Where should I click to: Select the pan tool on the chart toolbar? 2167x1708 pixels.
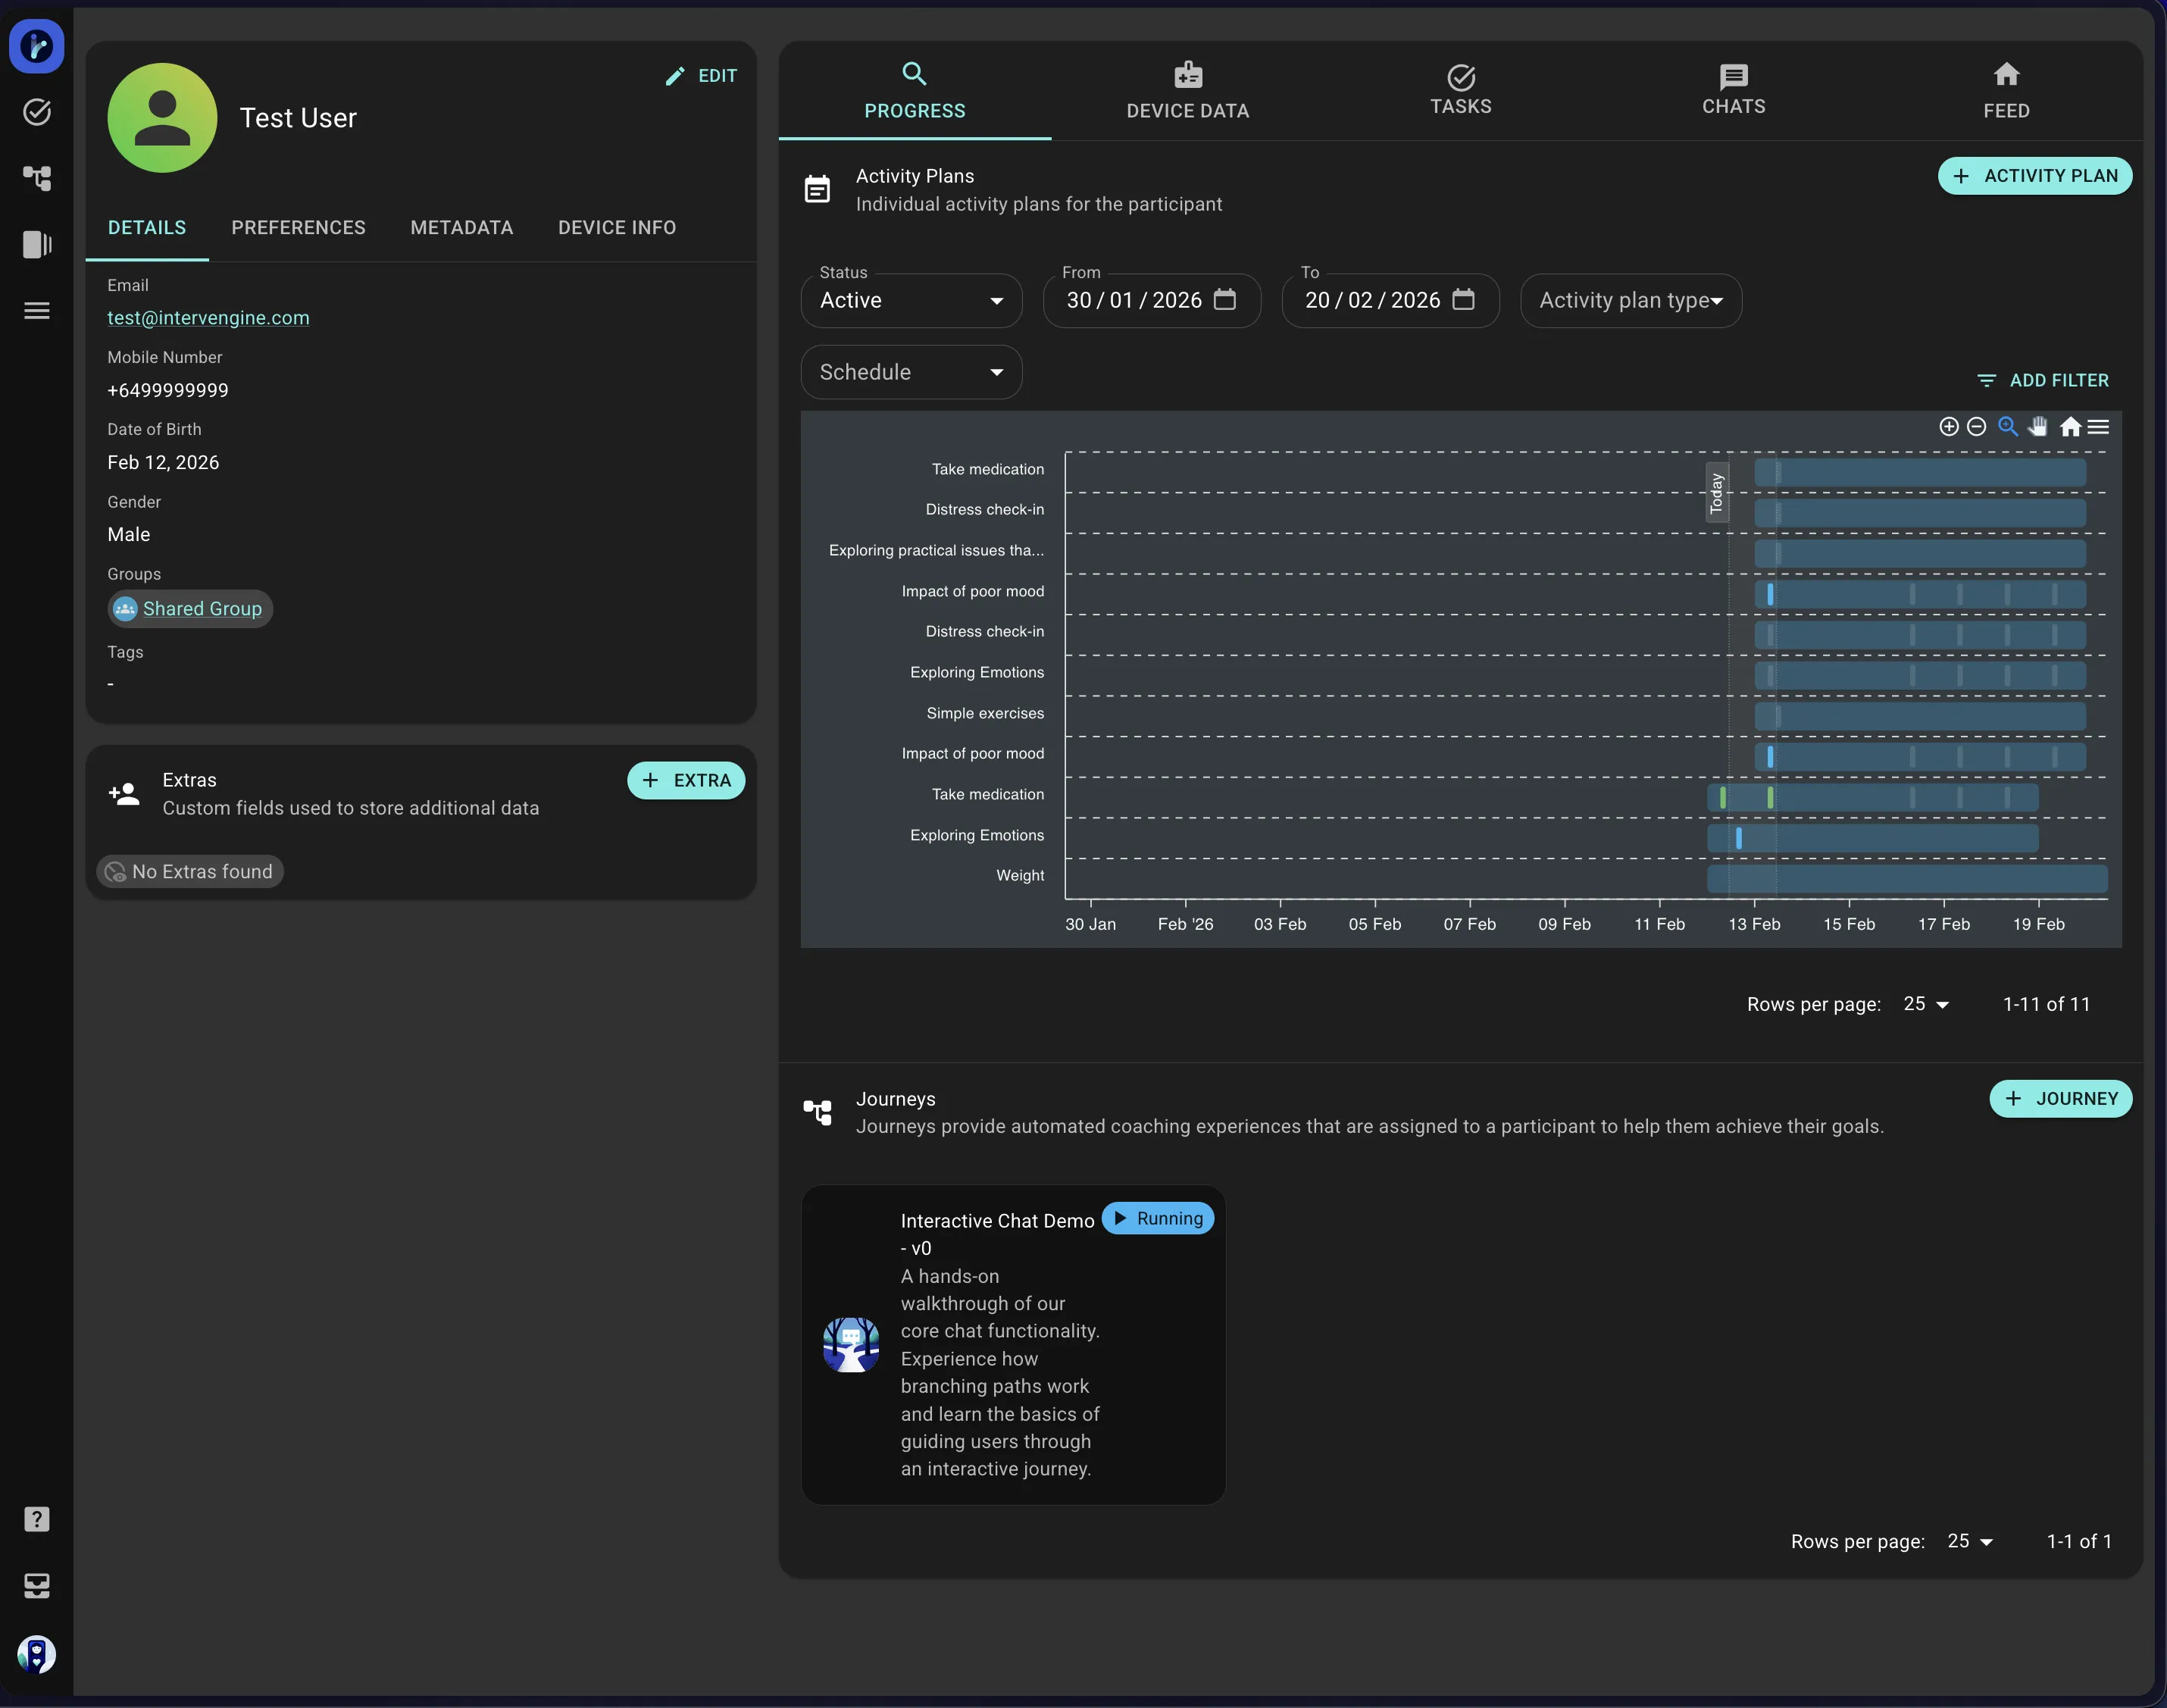click(x=2038, y=427)
